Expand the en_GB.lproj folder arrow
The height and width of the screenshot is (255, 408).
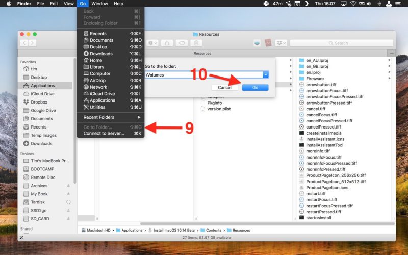point(389,66)
